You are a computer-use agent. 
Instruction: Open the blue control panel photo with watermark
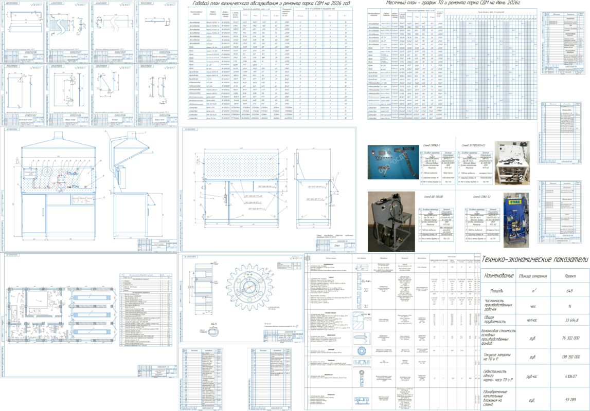pyautogui.click(x=393, y=162)
